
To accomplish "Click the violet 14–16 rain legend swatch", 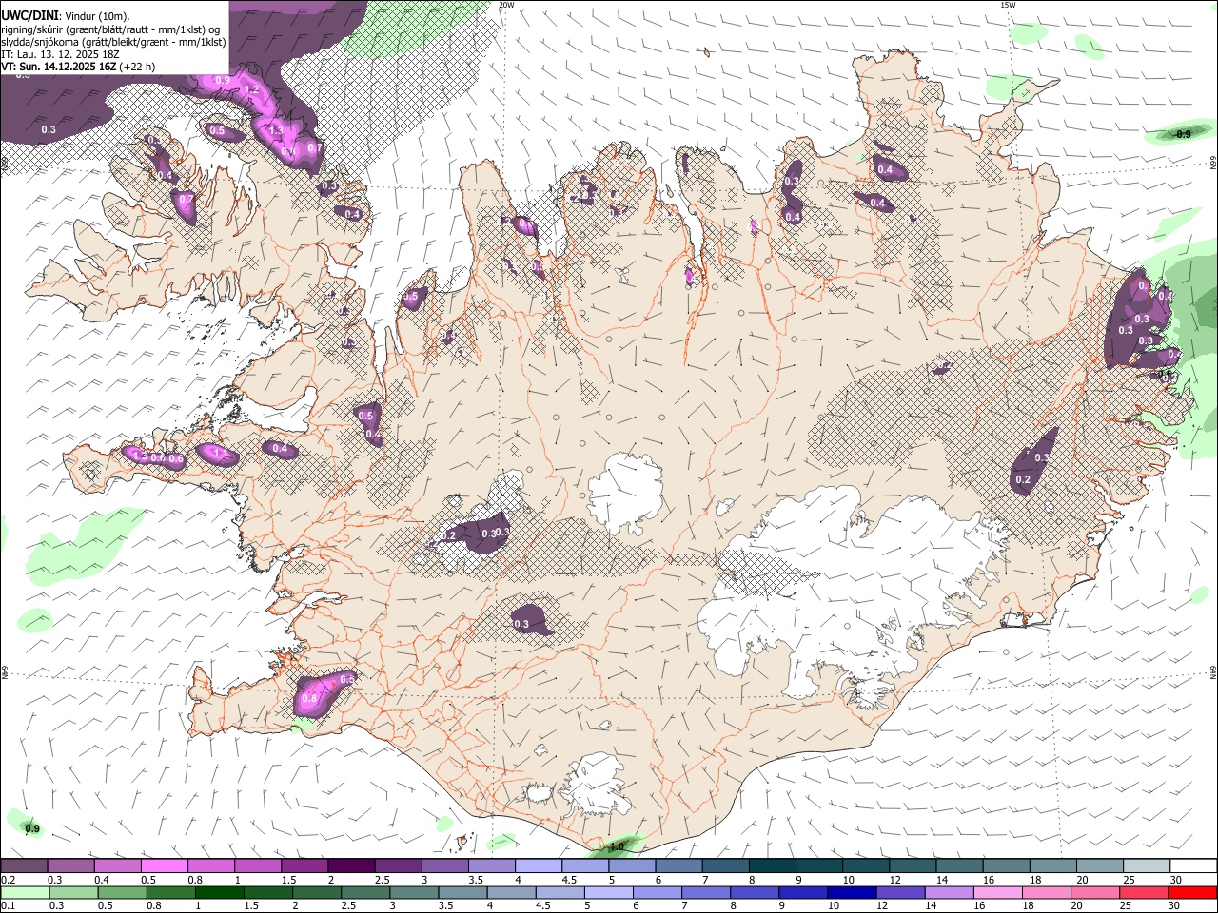I will pyautogui.click(x=949, y=892).
